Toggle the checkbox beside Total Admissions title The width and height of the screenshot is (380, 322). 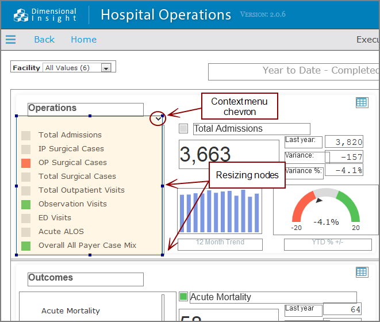click(183, 128)
